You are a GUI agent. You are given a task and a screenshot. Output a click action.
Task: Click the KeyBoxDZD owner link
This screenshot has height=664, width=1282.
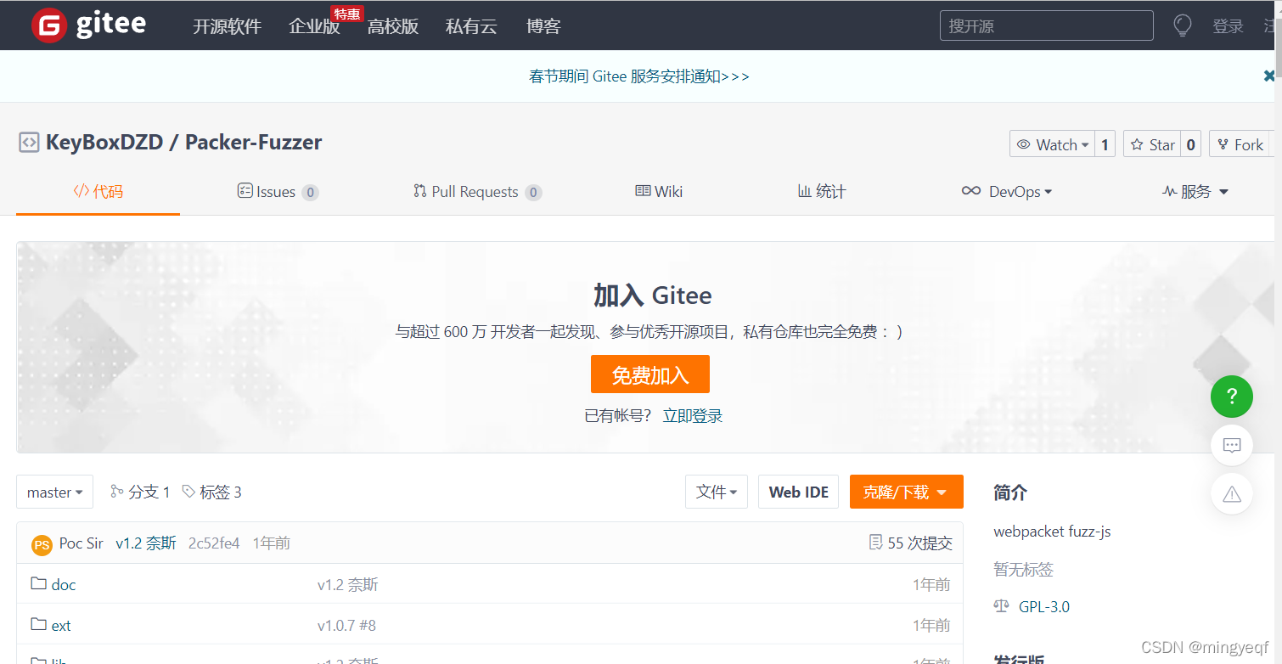point(104,142)
